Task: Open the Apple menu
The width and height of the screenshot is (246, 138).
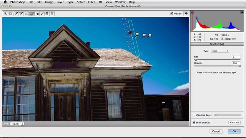Action: 5,2
